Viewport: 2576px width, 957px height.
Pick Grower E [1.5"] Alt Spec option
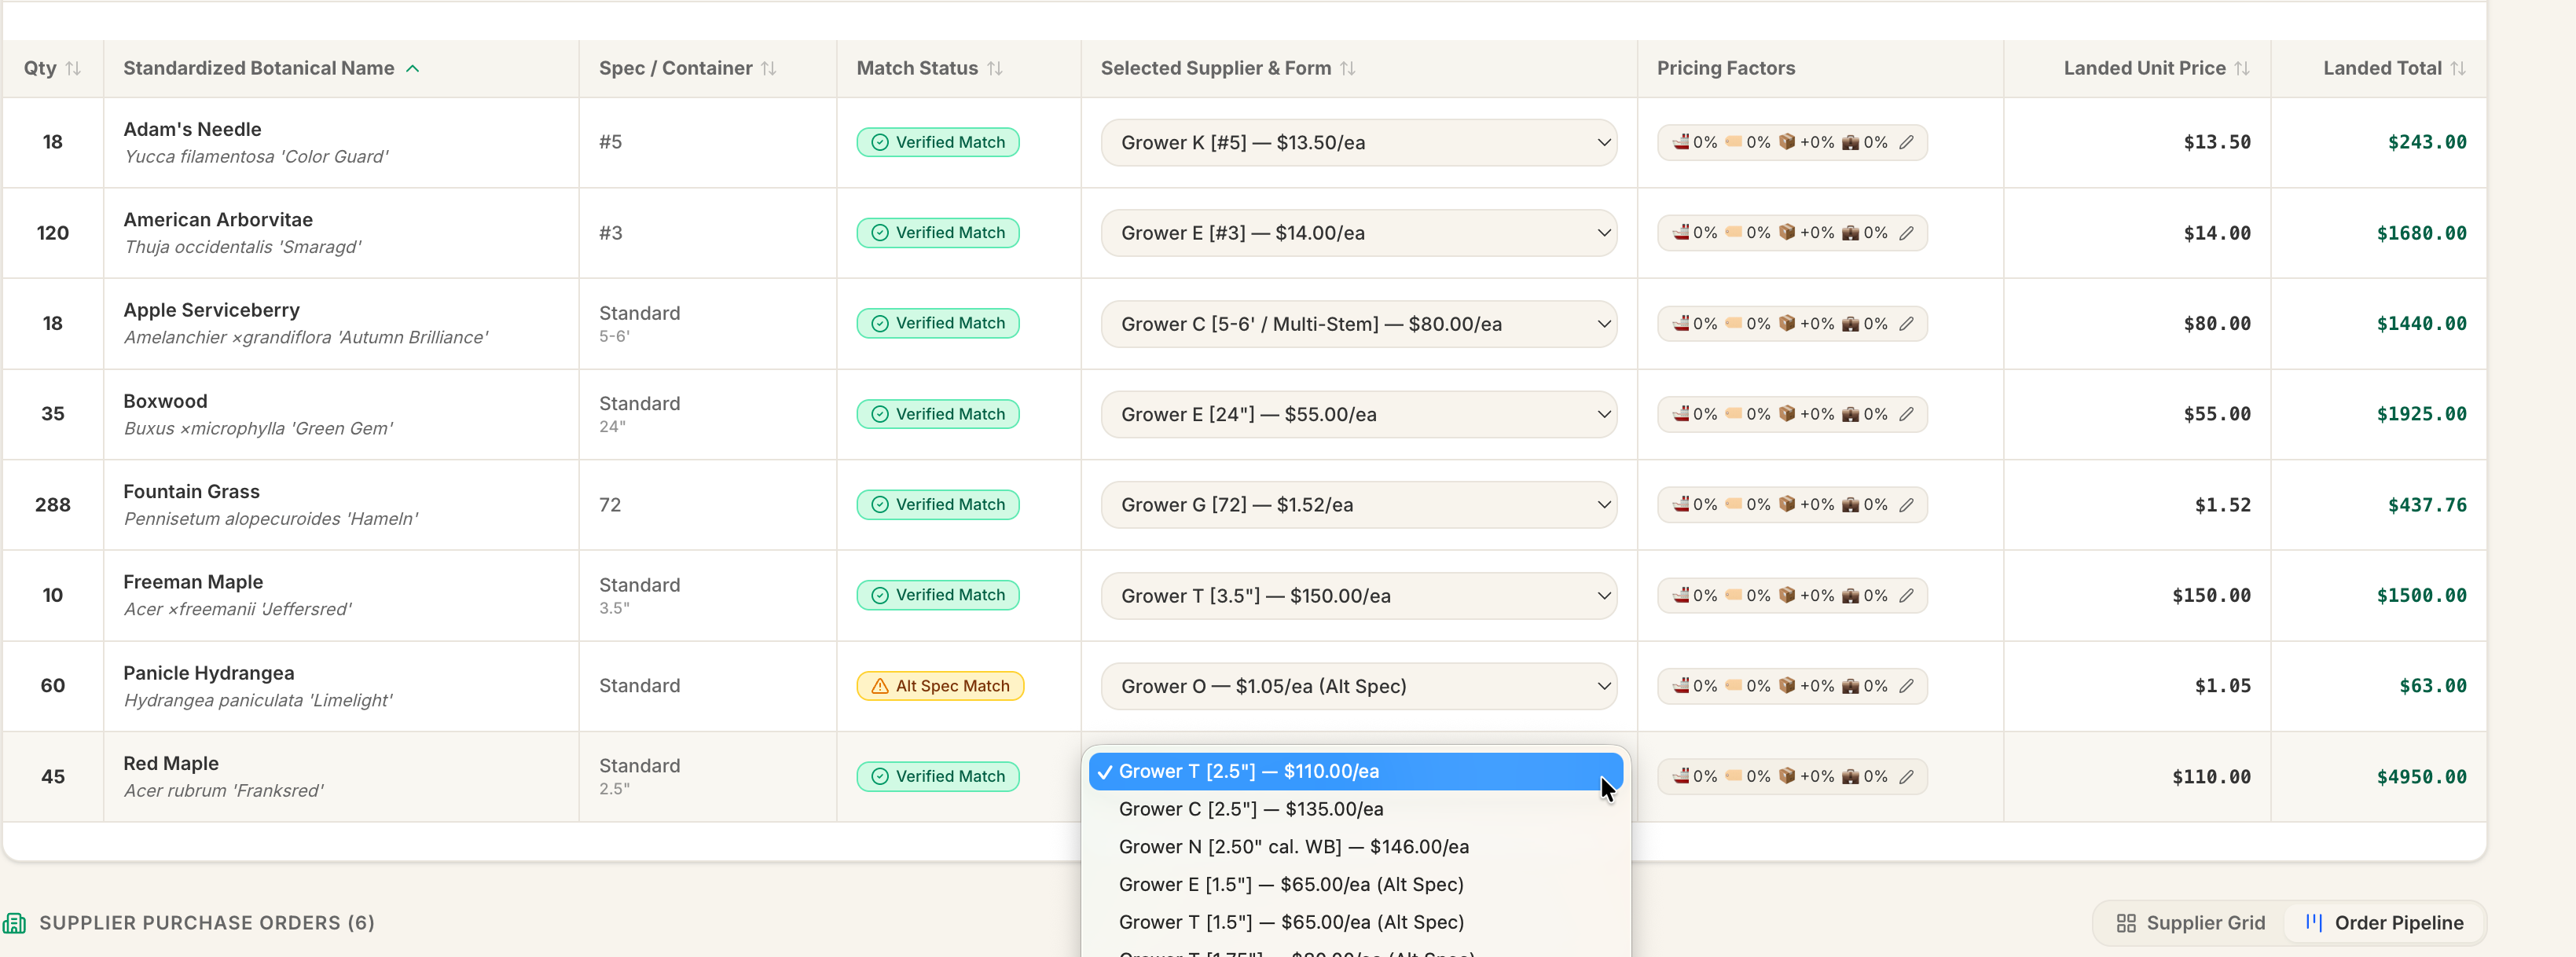(x=1355, y=885)
